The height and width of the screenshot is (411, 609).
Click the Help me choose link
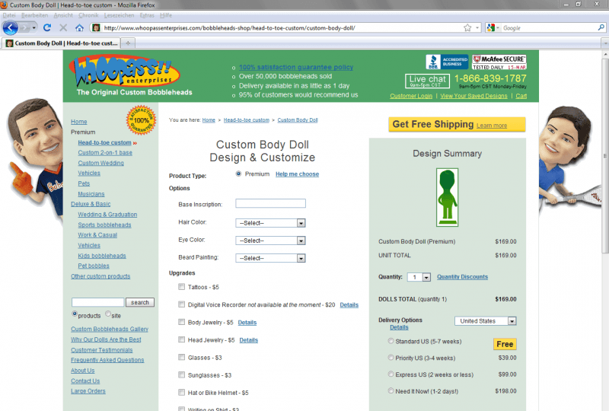point(297,174)
